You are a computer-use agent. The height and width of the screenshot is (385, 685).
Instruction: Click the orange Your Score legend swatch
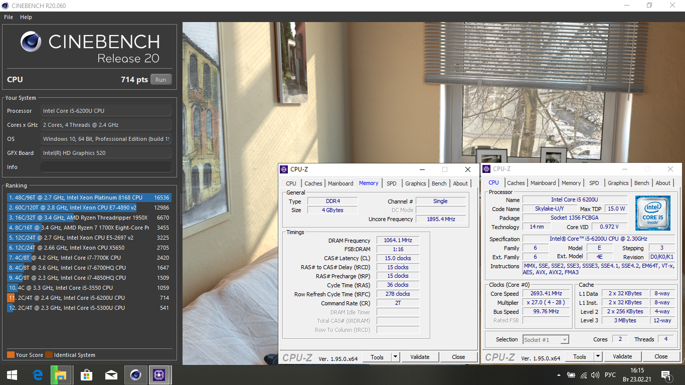tap(11, 355)
